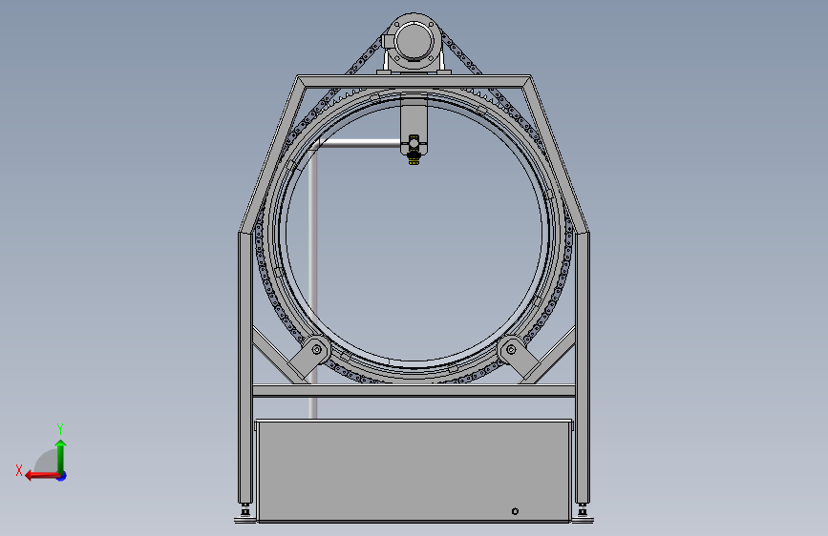This screenshot has width=828, height=536.
Task: Select the horizontal cross beam below drum
Action: (414, 391)
